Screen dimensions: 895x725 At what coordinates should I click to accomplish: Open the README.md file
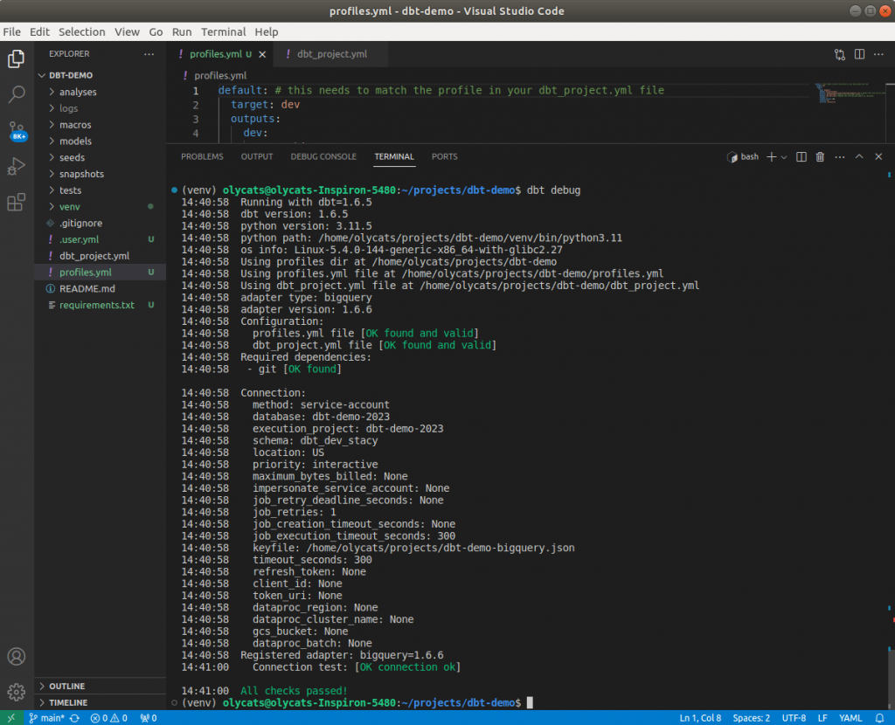[101, 288]
